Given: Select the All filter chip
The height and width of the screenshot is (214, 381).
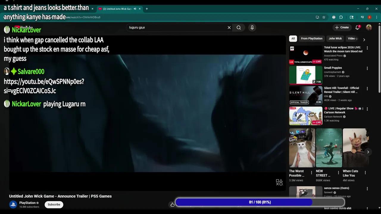Looking at the screenshot, I should click(x=293, y=38).
